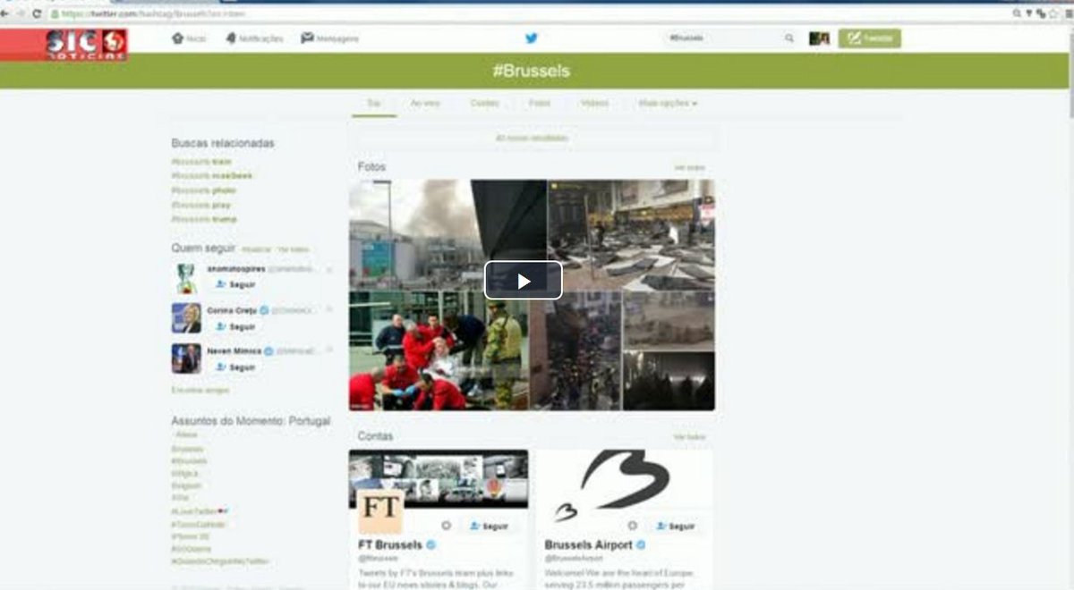This screenshot has width=1074, height=590.
Task: Open anamatospires profile picture
Action: click(186, 278)
